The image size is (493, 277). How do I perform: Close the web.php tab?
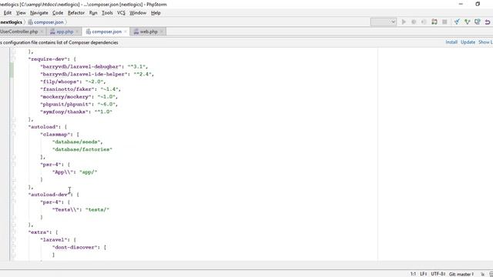tap(161, 32)
